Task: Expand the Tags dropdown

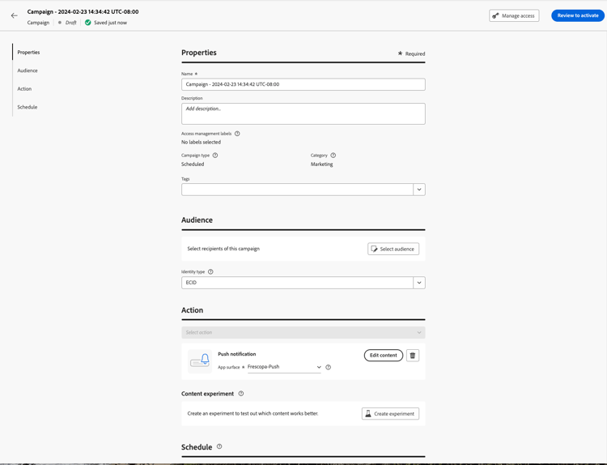Action: tap(419, 190)
